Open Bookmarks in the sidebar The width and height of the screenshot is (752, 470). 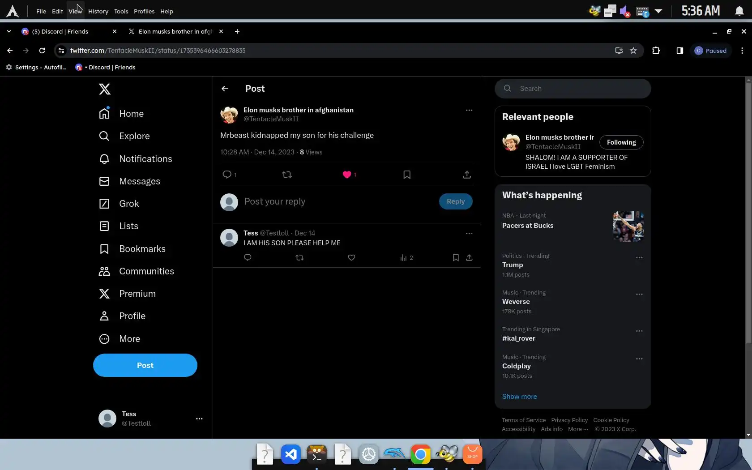pyautogui.click(x=132, y=249)
